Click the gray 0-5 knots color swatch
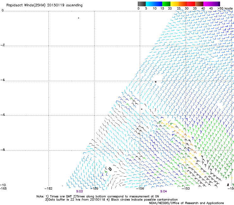This screenshot has height=205, width=234. (142, 4)
